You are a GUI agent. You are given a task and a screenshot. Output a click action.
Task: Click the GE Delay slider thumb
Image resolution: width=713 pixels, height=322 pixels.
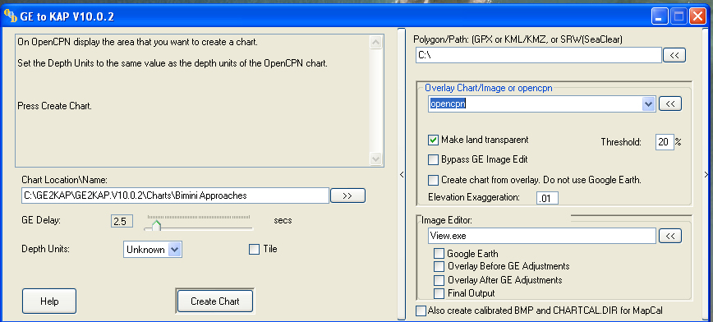pyautogui.click(x=156, y=225)
